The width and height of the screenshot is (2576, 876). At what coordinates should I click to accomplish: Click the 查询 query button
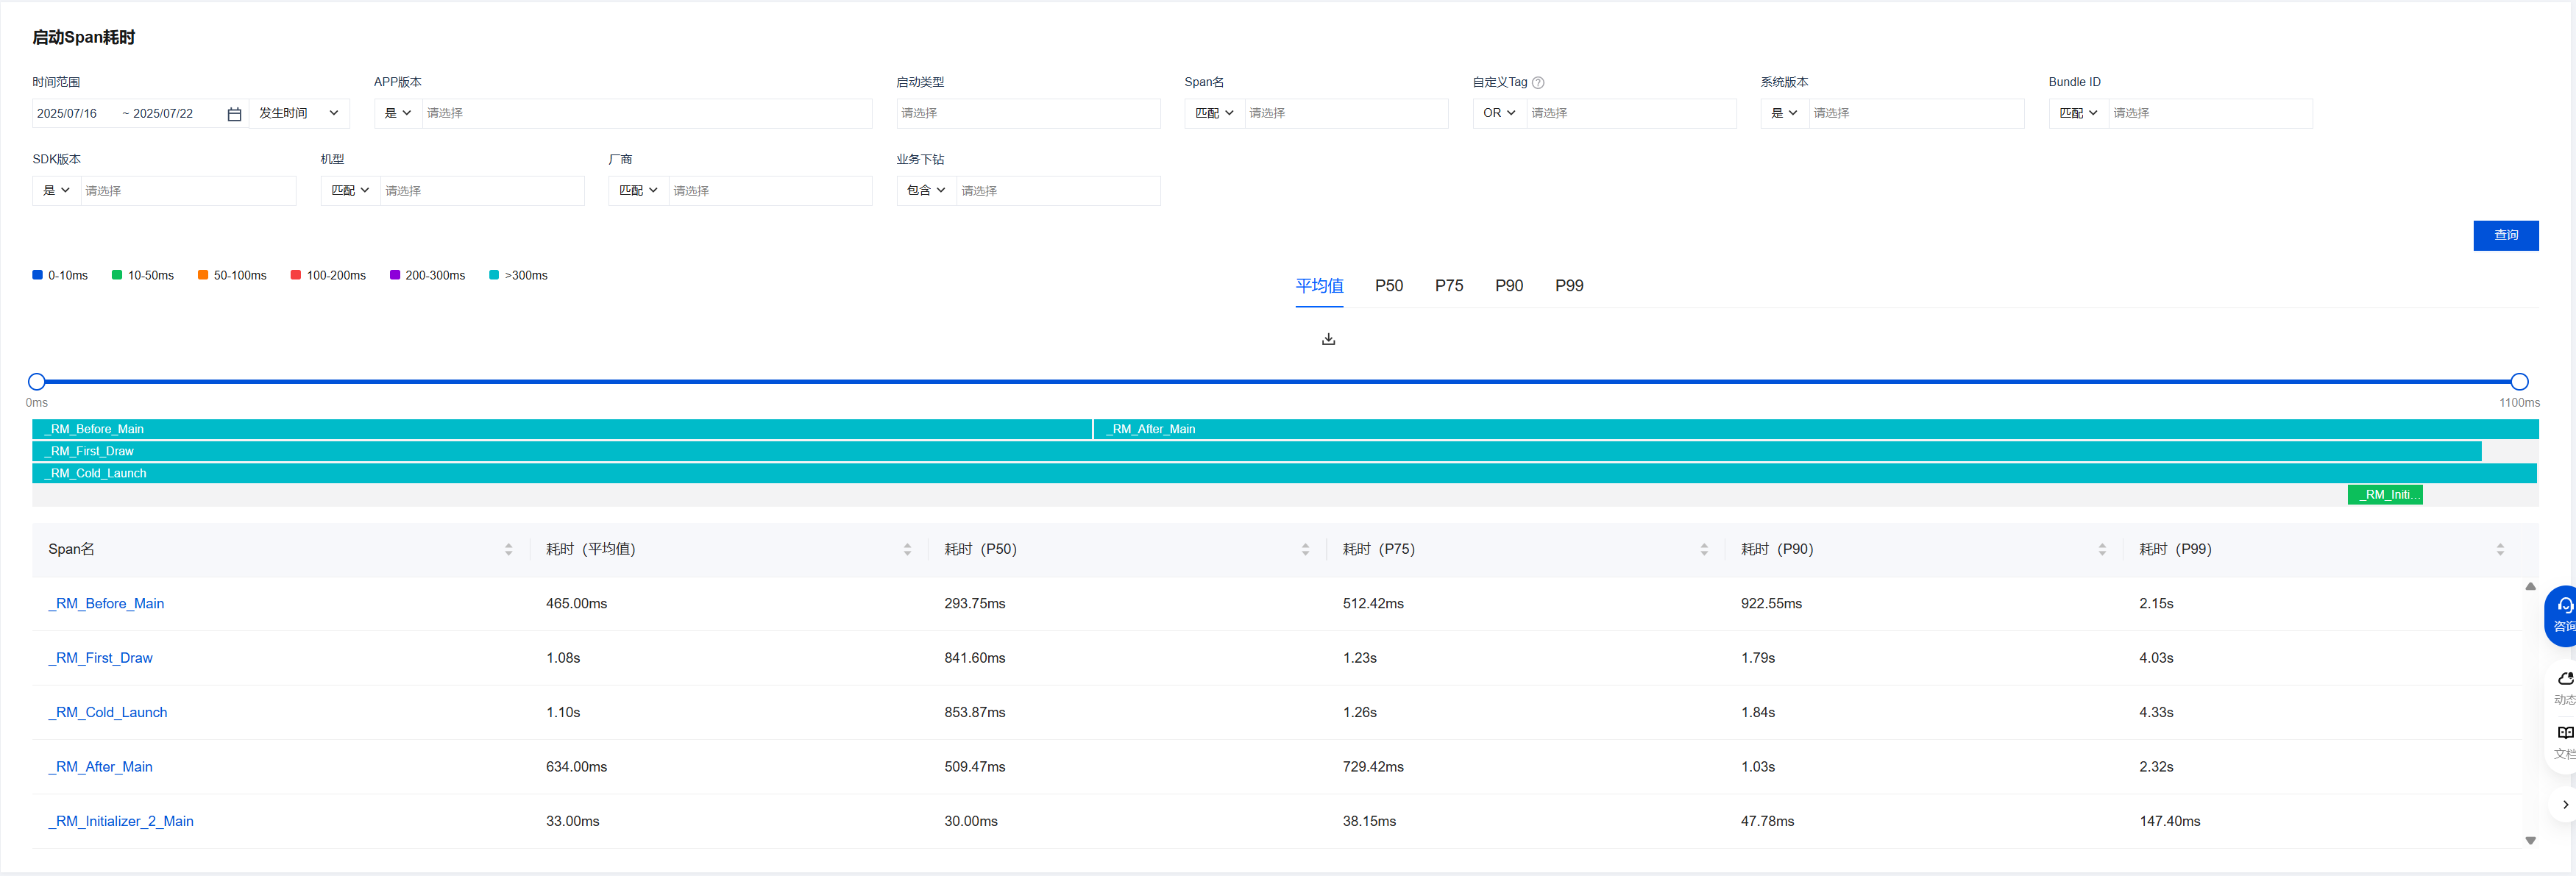(2505, 235)
